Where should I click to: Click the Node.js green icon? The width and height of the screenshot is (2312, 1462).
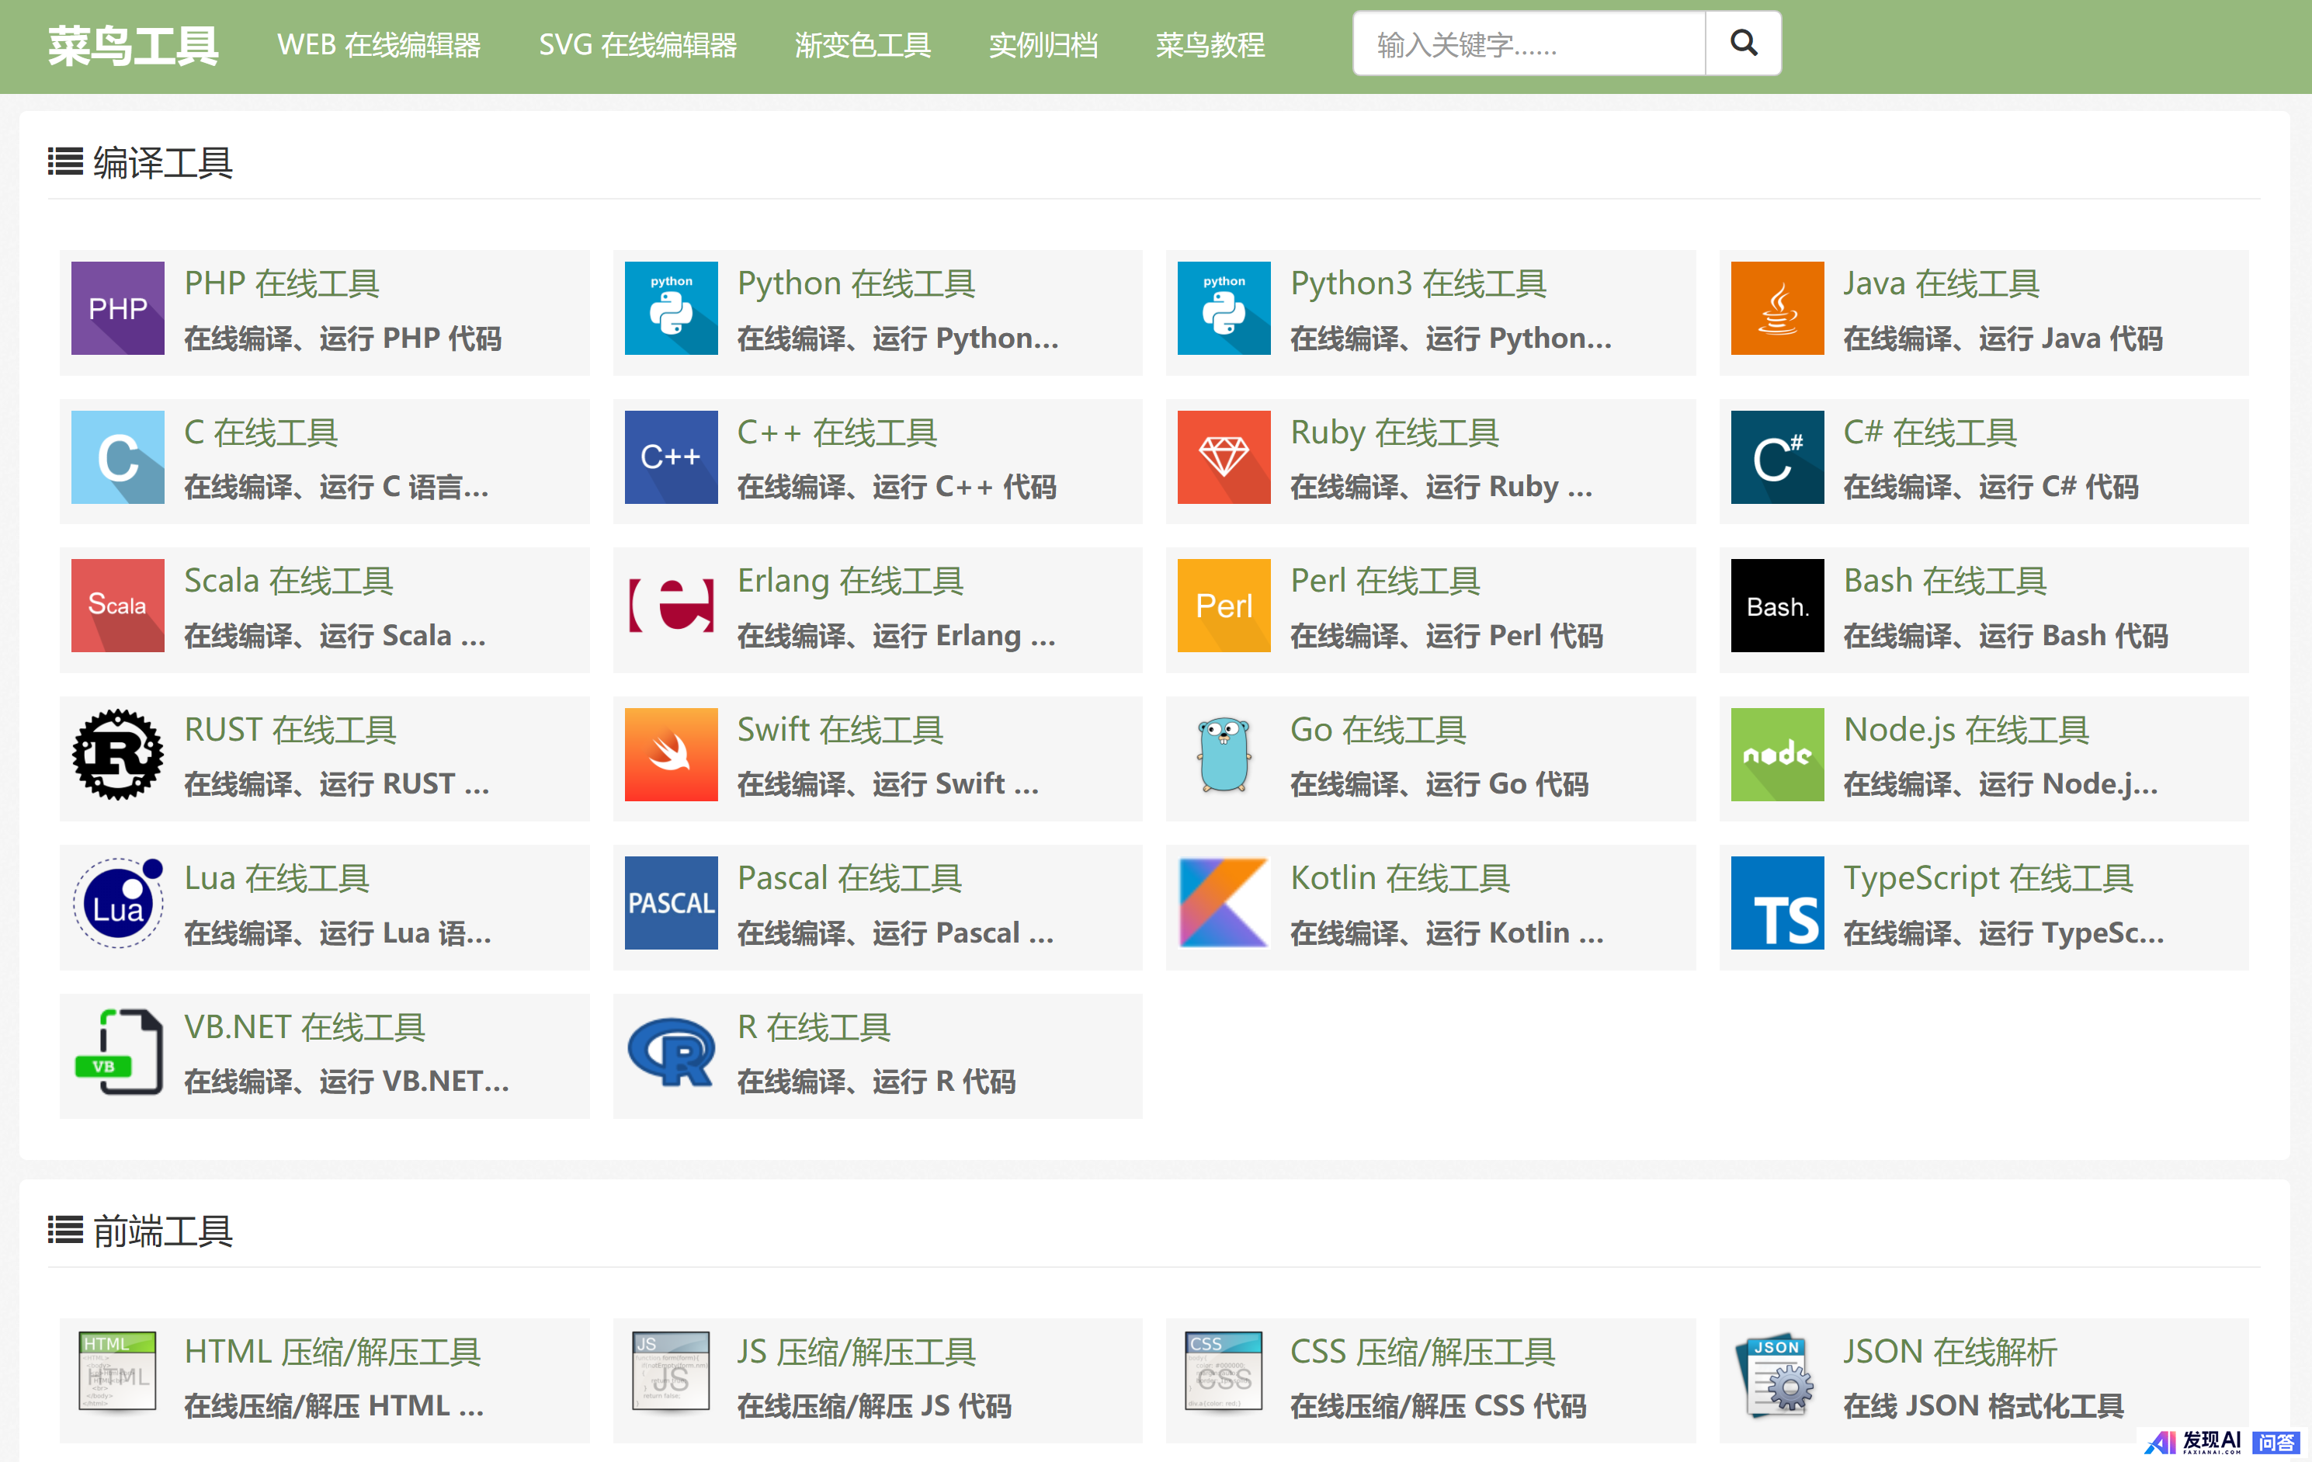pos(1776,755)
